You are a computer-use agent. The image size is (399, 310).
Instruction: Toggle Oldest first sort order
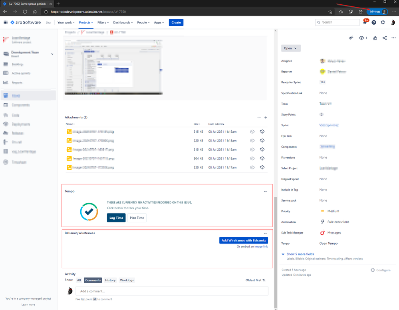(256, 280)
